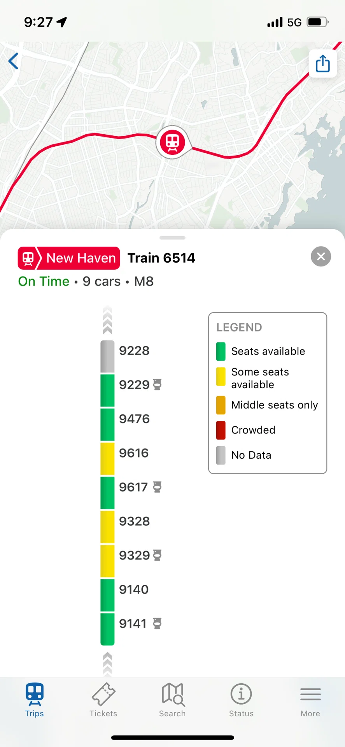Tap the sheet drag handle

(x=172, y=238)
